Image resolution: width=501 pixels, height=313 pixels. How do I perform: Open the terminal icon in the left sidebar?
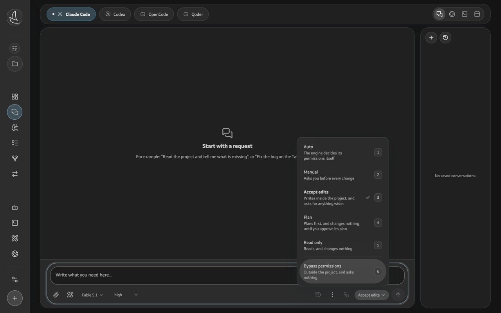tap(15, 223)
